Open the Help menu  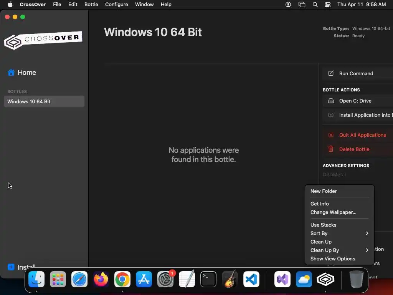(x=166, y=5)
